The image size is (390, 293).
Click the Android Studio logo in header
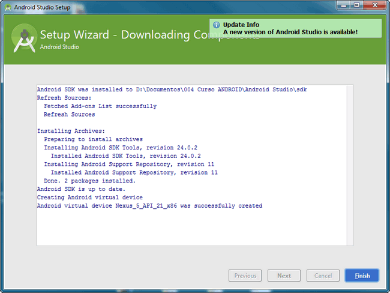24,38
